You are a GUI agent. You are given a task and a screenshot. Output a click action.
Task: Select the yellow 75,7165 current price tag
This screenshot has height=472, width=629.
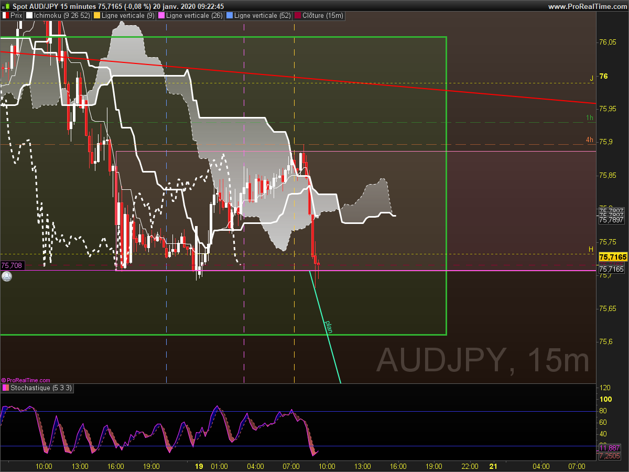pyautogui.click(x=612, y=257)
